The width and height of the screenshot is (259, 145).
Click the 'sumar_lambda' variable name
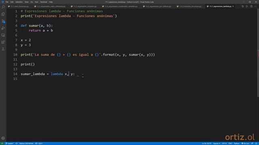[33, 74]
